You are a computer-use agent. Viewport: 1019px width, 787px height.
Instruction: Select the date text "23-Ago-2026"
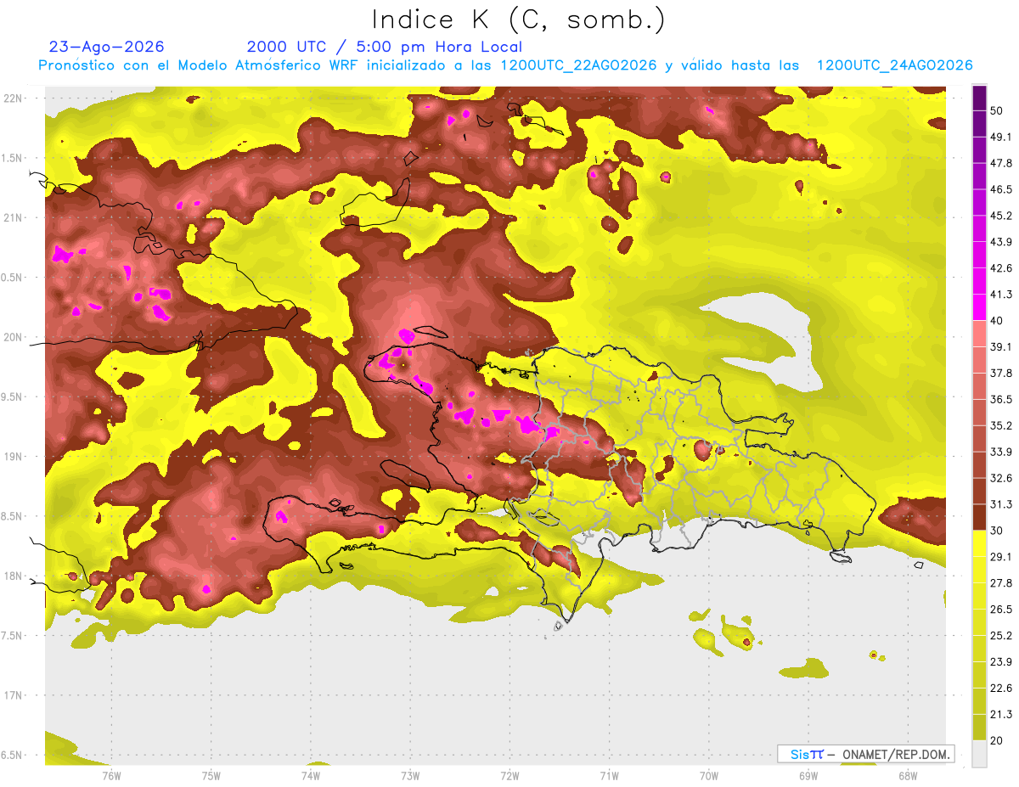tap(107, 47)
